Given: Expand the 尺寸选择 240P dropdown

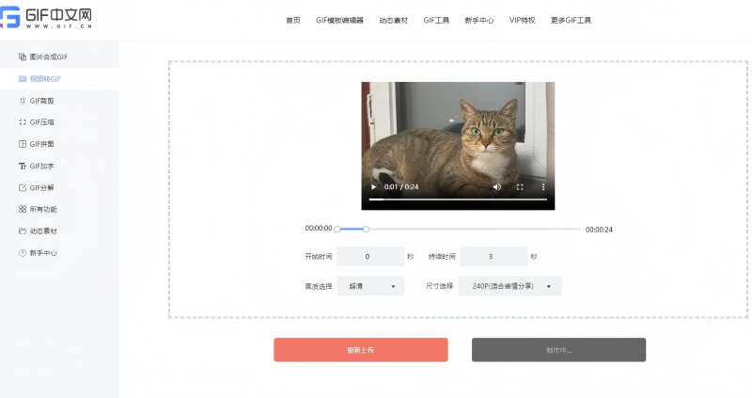Looking at the screenshot, I should coord(509,286).
